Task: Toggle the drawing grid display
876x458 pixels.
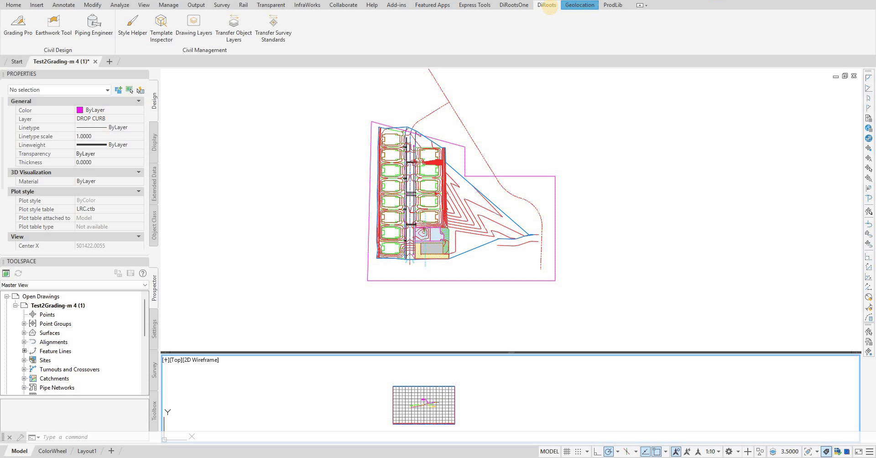Action: 567,452
